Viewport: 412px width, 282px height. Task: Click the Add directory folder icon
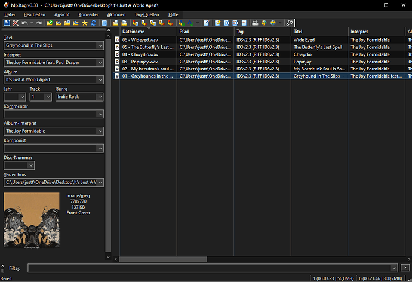[59, 23]
